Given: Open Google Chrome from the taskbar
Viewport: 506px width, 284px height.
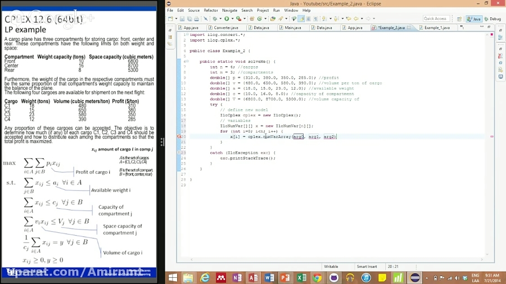Looking at the screenshot, I should (x=318, y=278).
